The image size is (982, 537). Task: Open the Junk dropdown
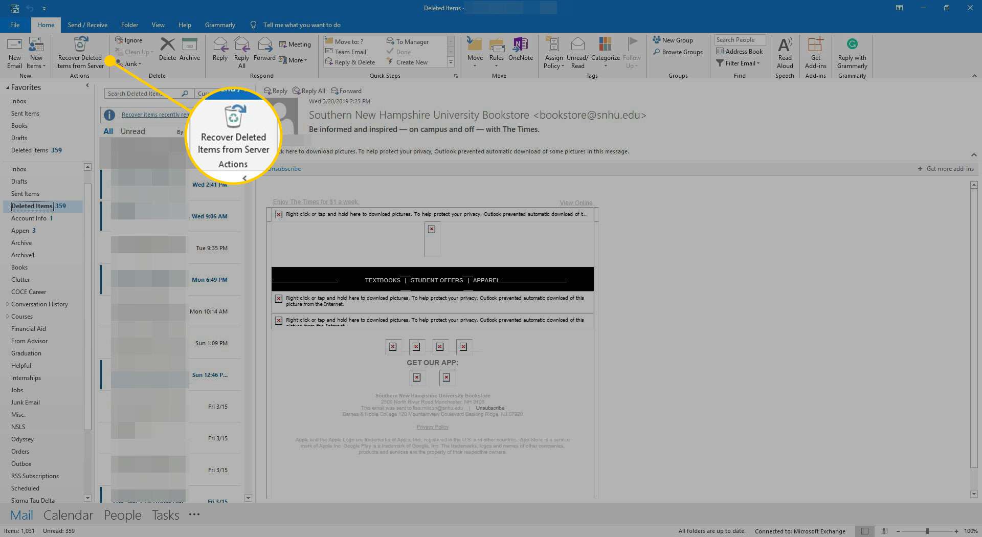tap(129, 64)
